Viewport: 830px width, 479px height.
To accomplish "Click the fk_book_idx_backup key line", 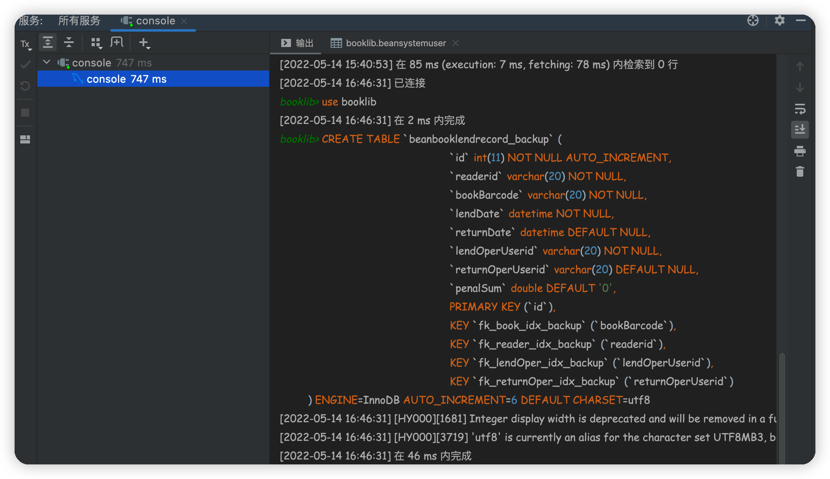I will (x=563, y=325).
